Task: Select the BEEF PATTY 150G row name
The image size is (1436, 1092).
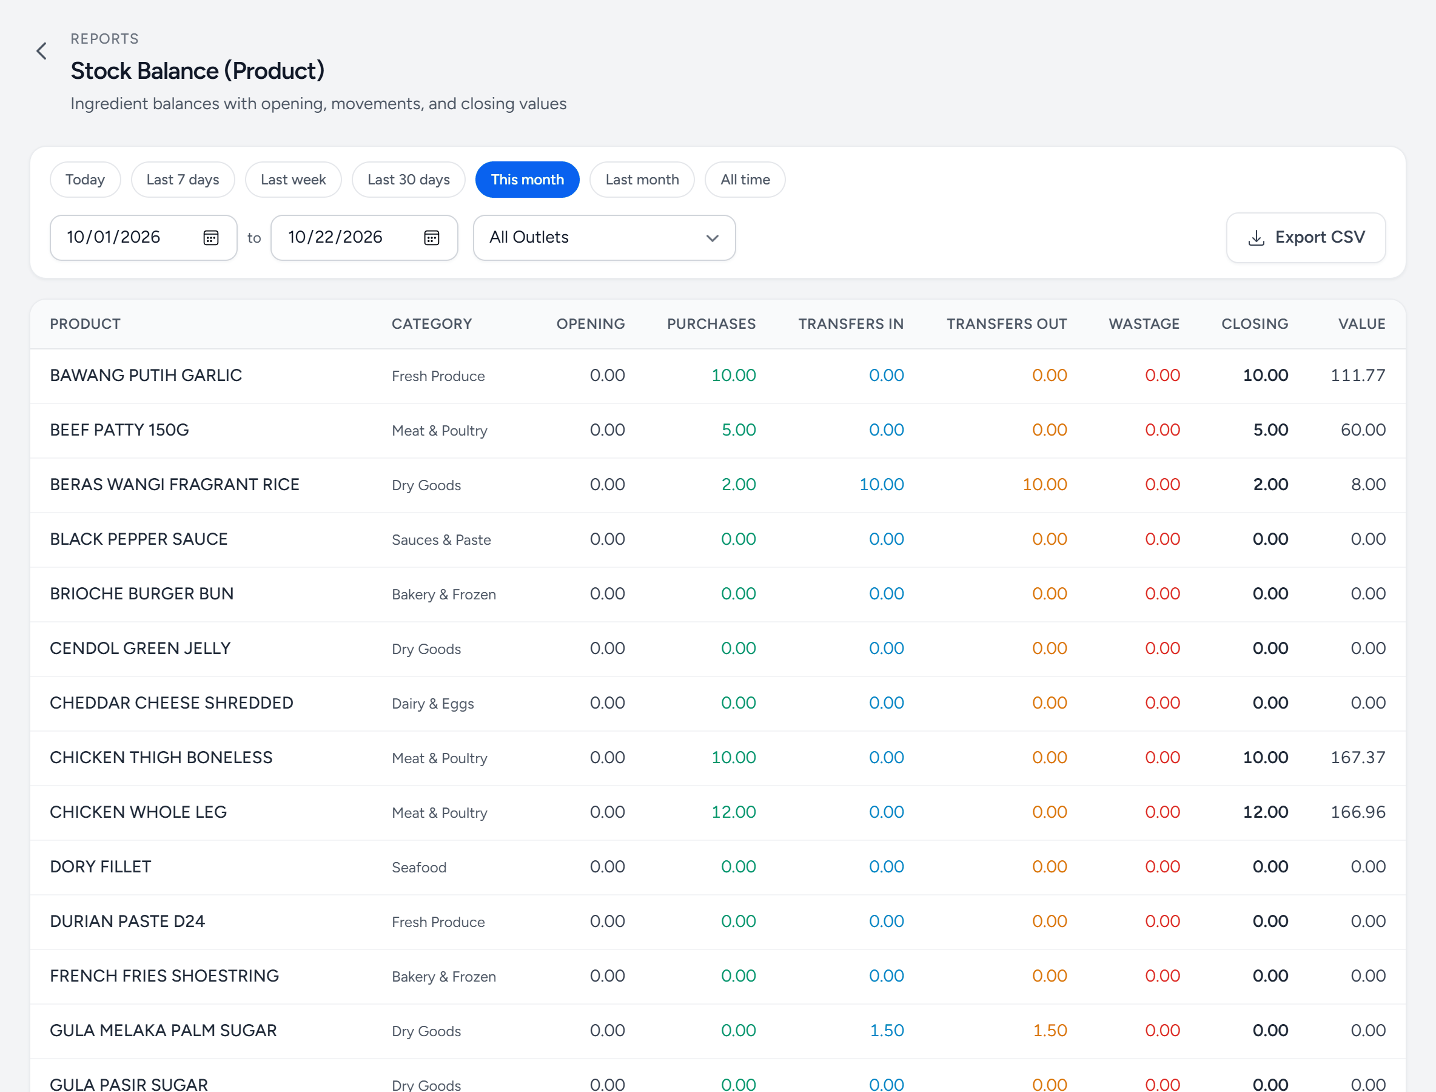Action: pos(119,430)
